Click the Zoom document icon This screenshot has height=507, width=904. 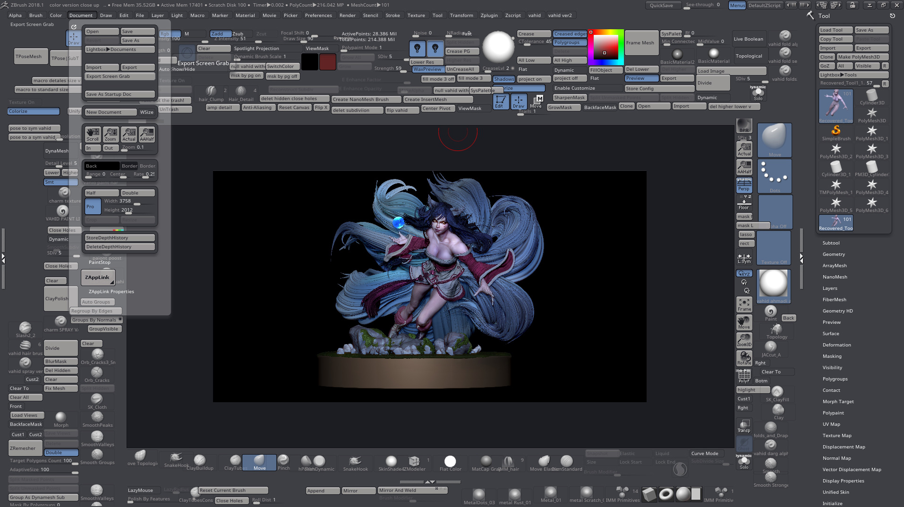(x=111, y=134)
